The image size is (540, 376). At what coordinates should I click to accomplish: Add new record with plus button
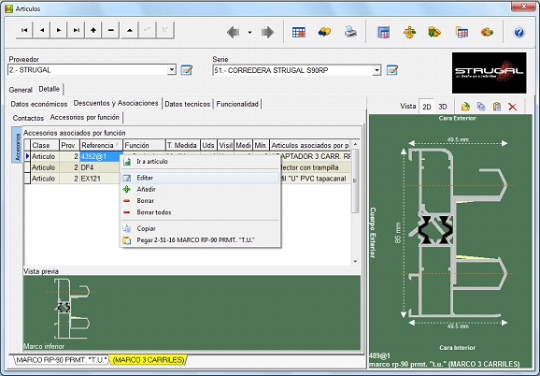click(93, 30)
